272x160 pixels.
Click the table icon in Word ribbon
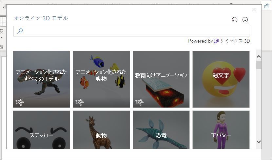pyautogui.click(x=3, y=20)
